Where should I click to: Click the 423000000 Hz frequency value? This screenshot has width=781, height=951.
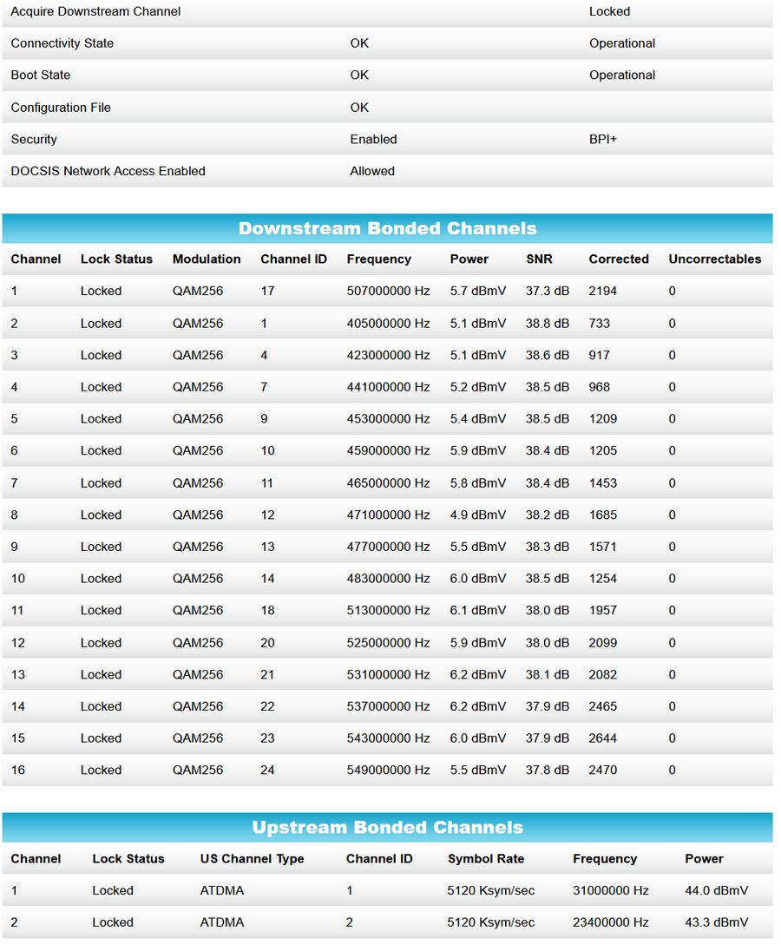(388, 356)
